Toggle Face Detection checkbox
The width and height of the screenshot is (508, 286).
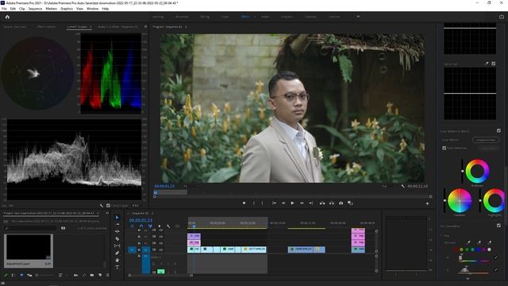pyautogui.click(x=444, y=149)
